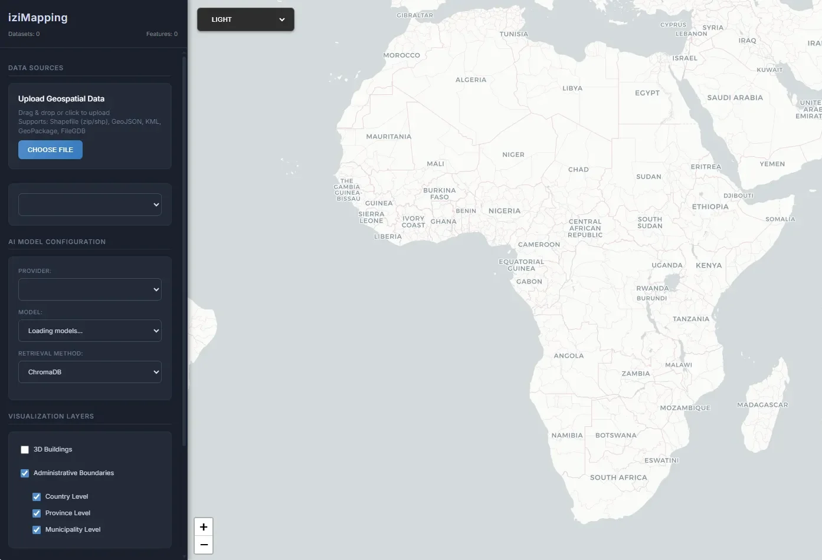Click the sidebar vertical scrollbar
The height and width of the screenshot is (560, 822).
click(x=184, y=236)
